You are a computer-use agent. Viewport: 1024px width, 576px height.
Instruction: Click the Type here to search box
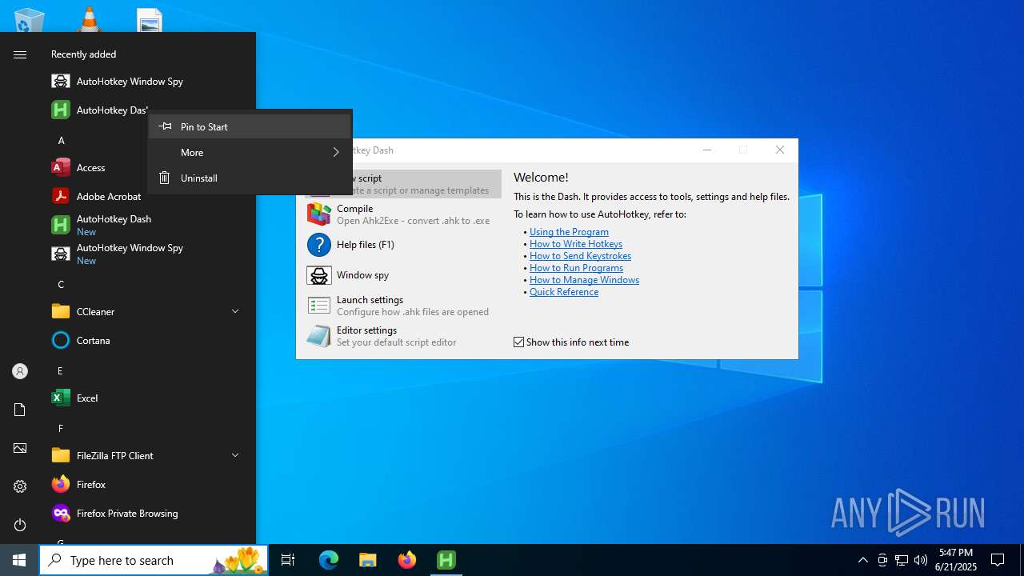tap(154, 560)
